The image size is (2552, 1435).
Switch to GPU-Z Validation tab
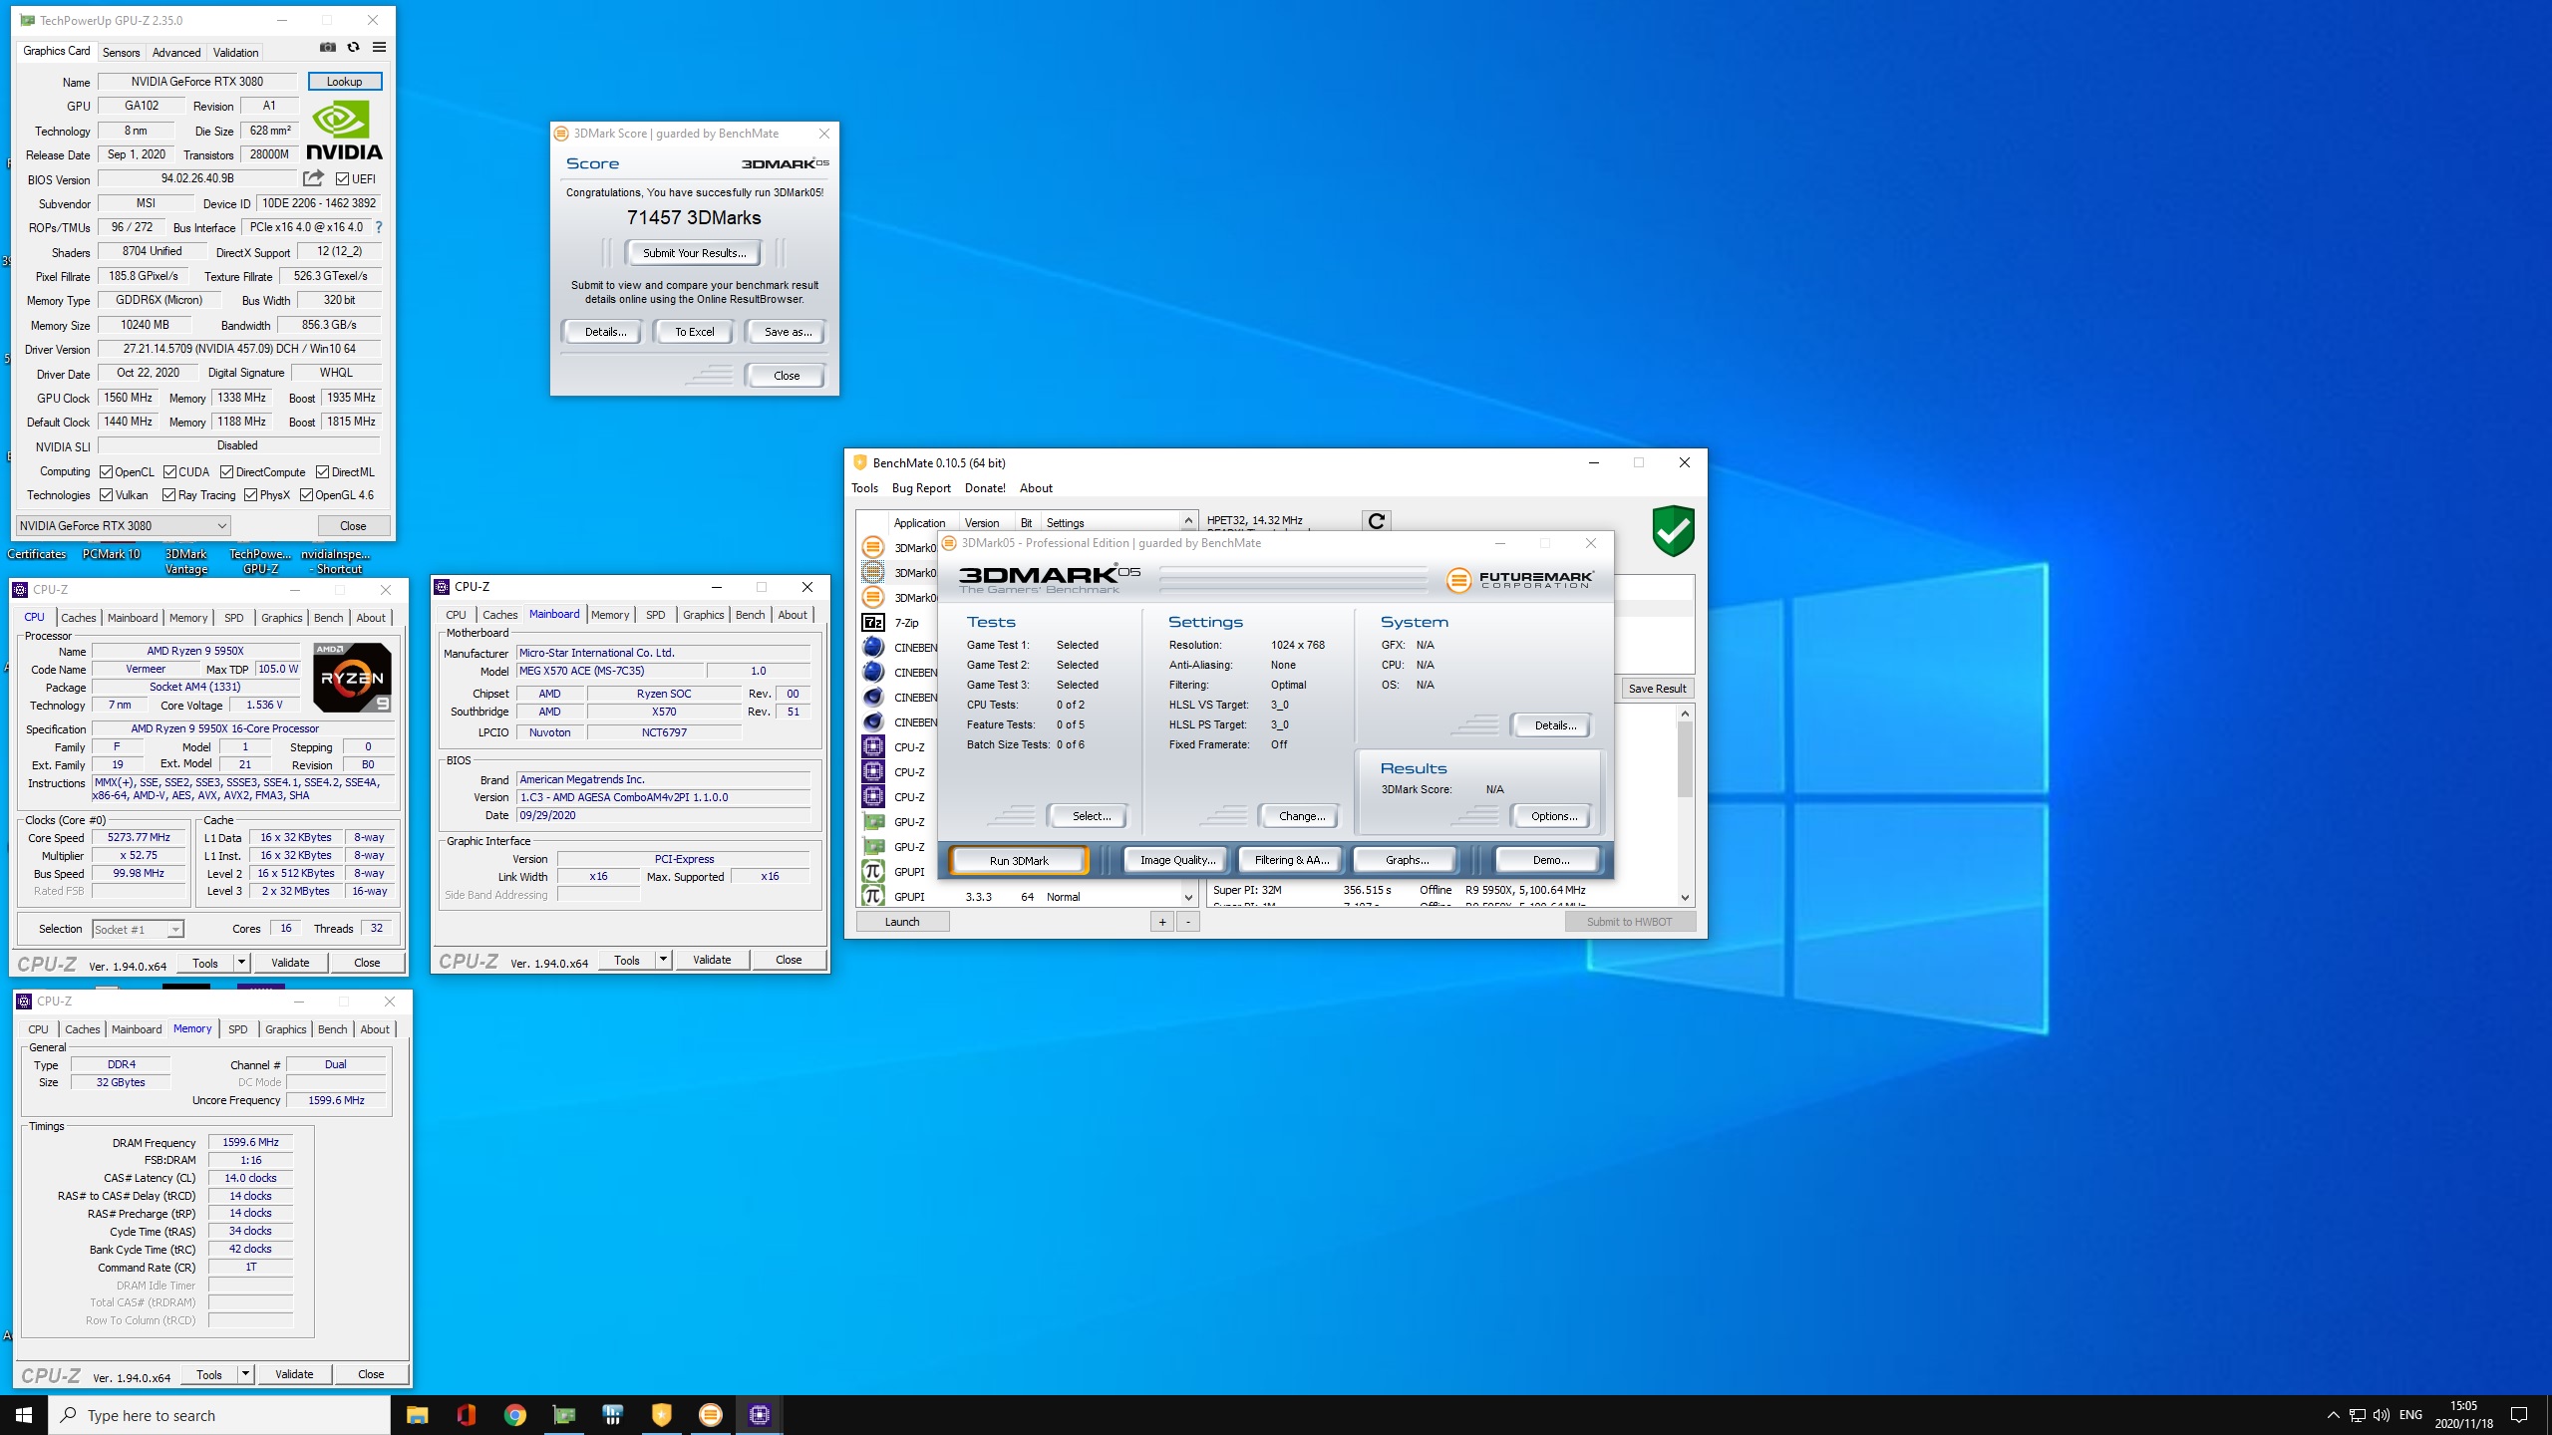236,52
